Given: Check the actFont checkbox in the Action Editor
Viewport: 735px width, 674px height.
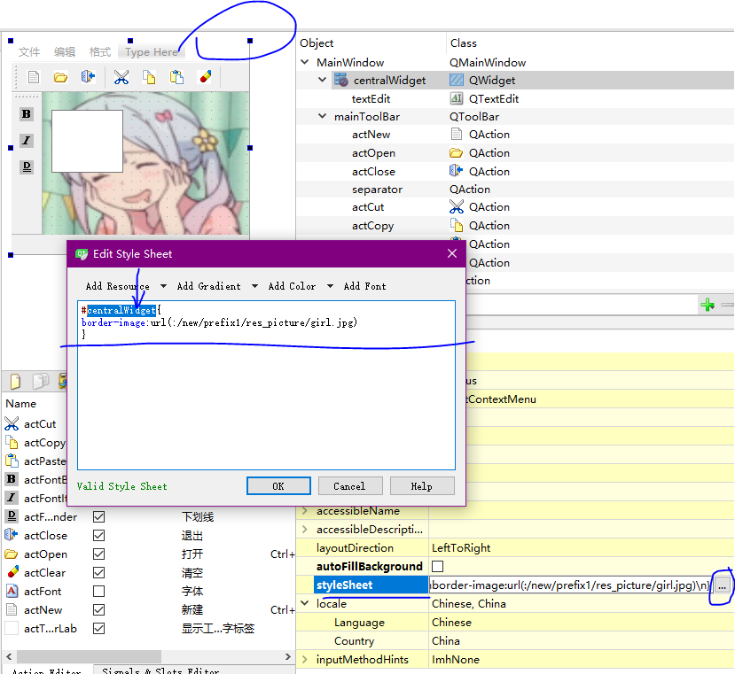Looking at the screenshot, I should tap(100, 591).
